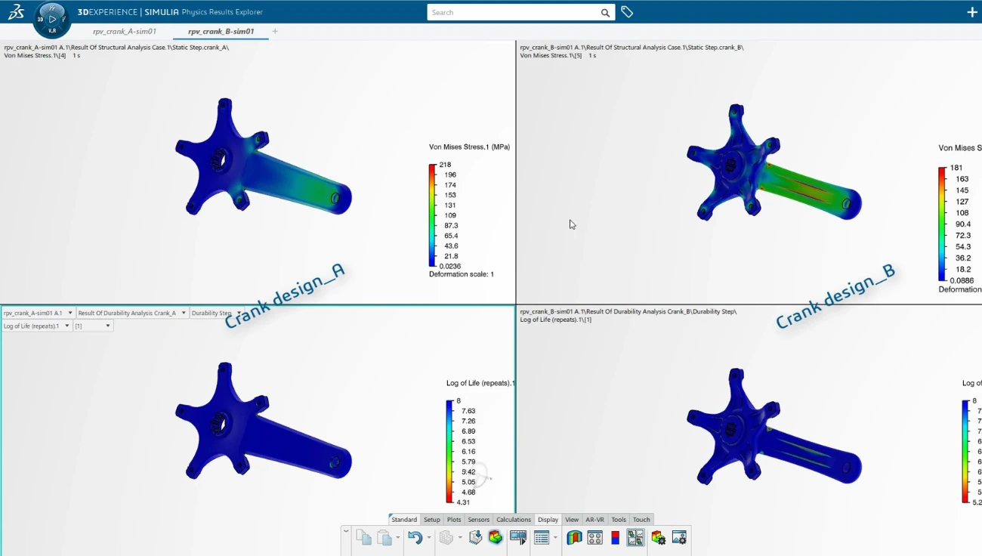
Task: Open the Calculations toolbar tab
Action: (x=514, y=520)
